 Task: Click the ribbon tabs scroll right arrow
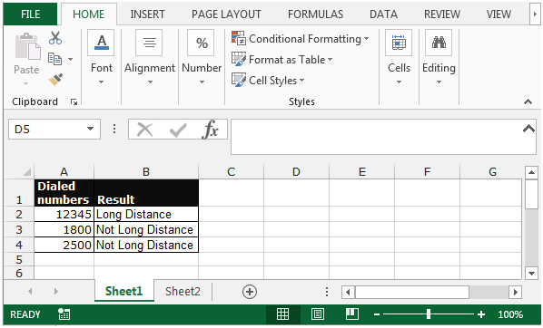click(x=535, y=14)
